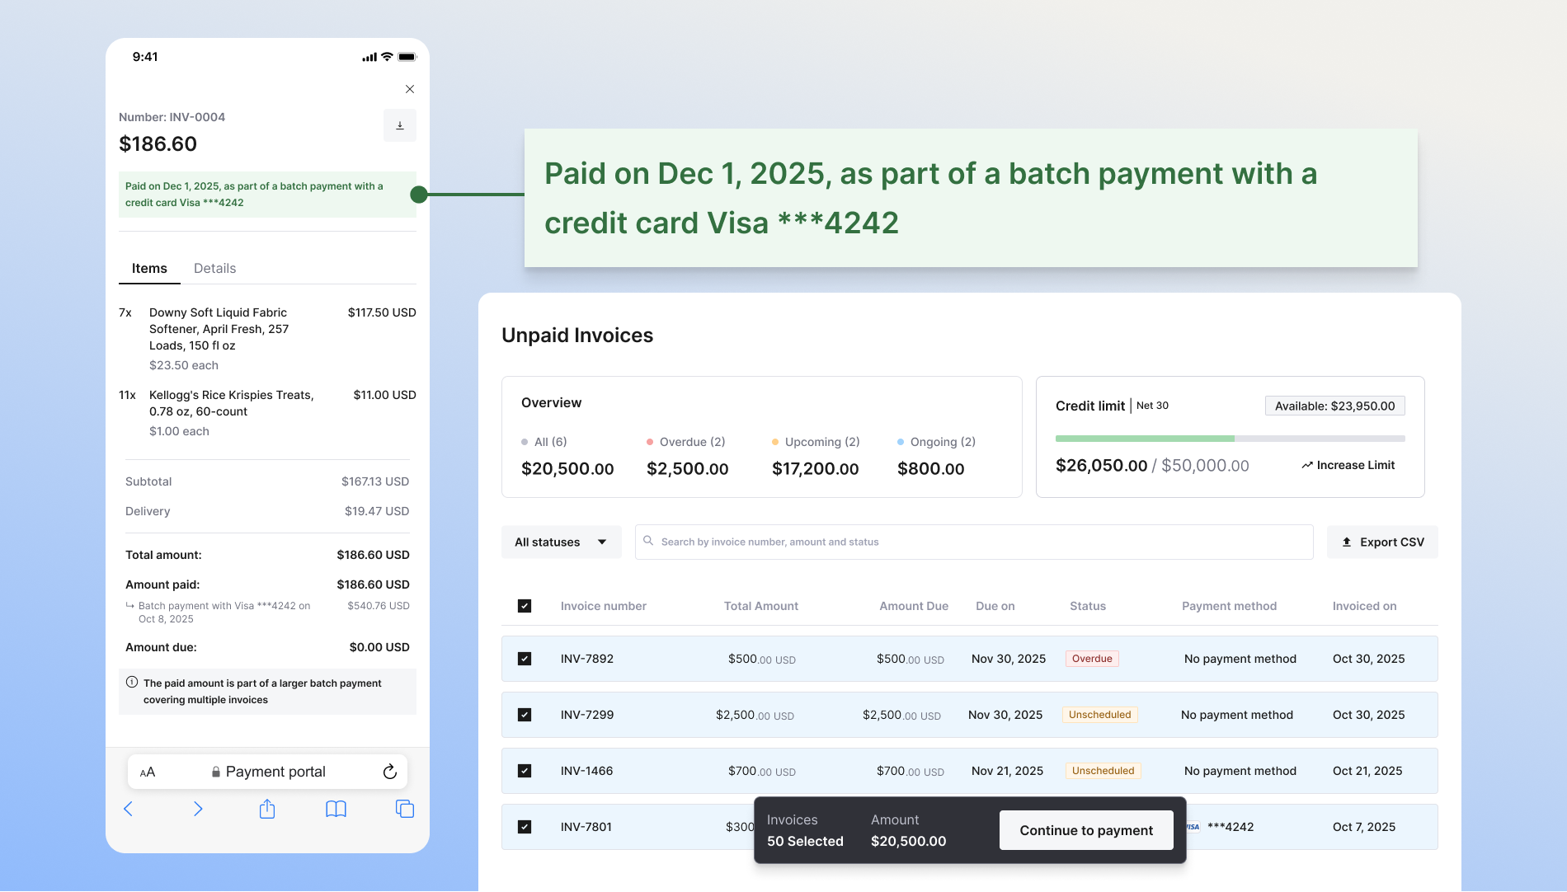This screenshot has width=1567, height=892.
Task: Download invoice INV-0004
Action: click(400, 125)
